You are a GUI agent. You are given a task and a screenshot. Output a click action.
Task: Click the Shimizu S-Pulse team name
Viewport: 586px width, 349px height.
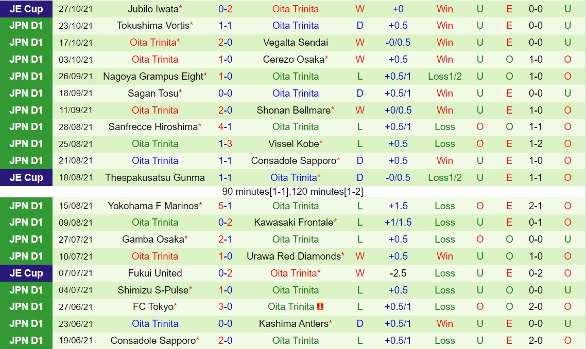(153, 290)
